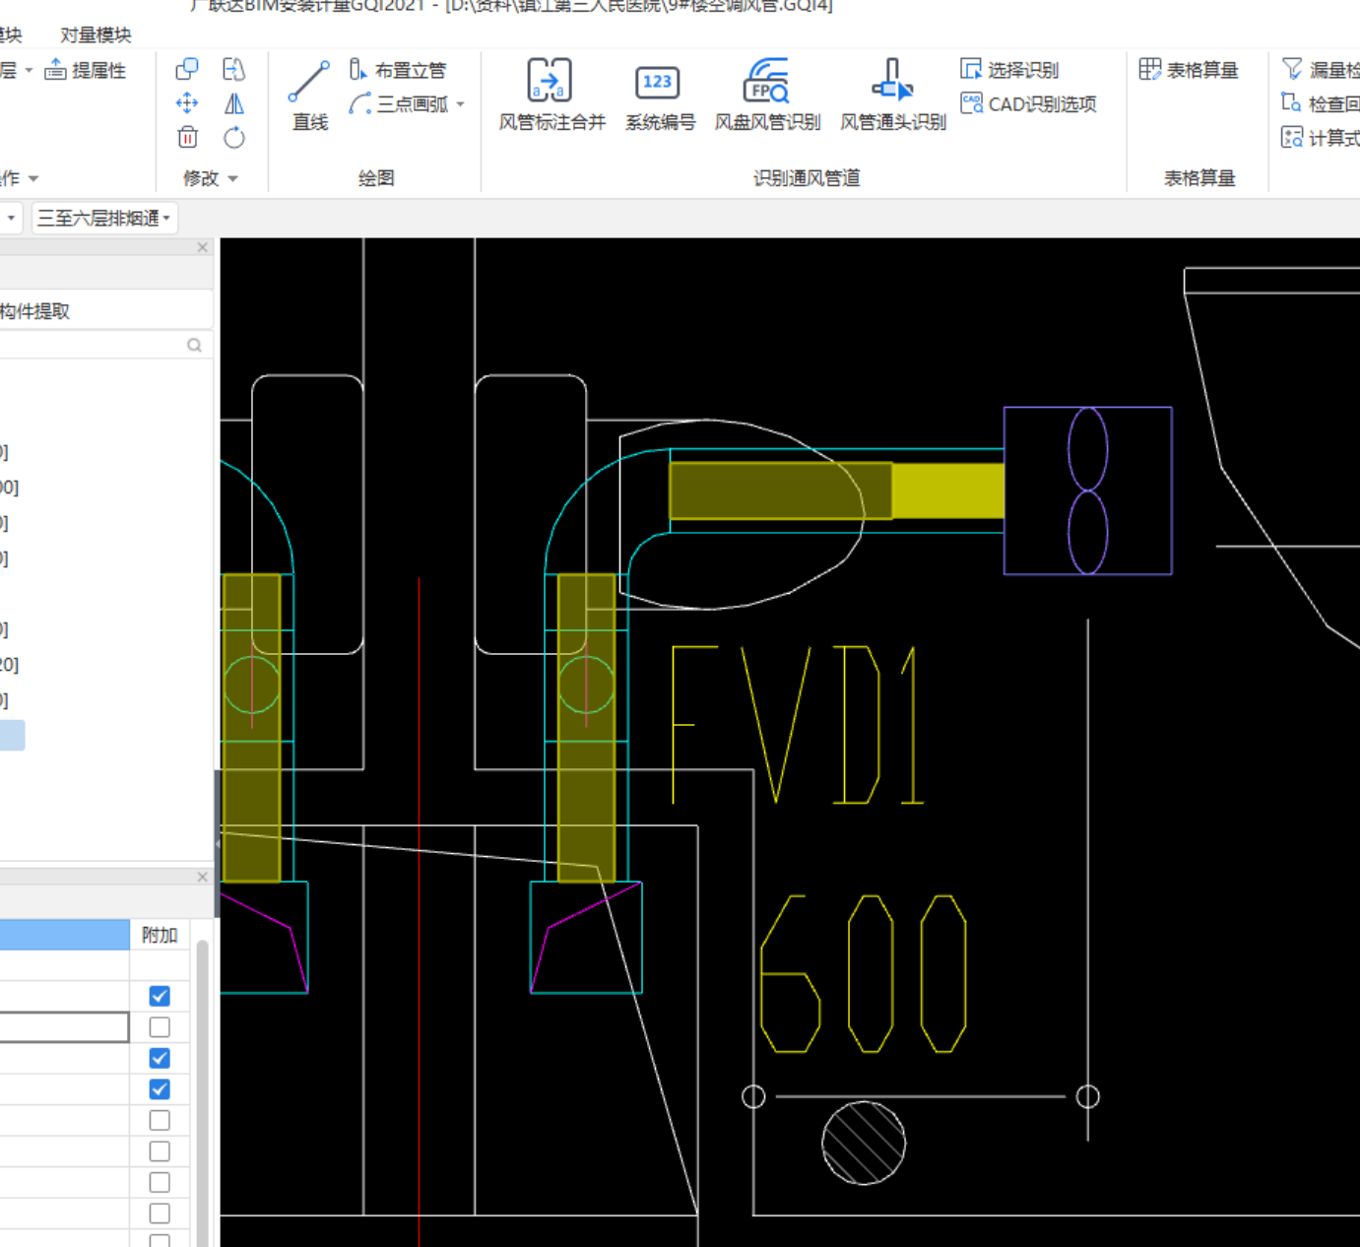Uncheck the third checkbox in 附加 column

tap(160, 1058)
